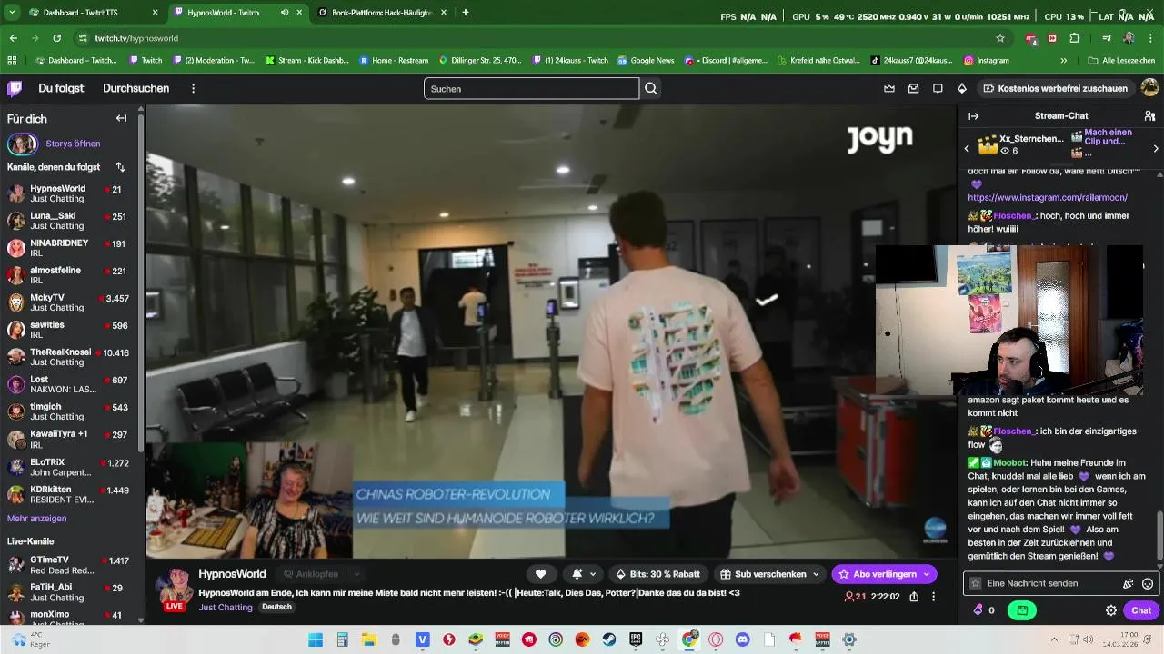Follow heart button under the stream

coord(540,574)
